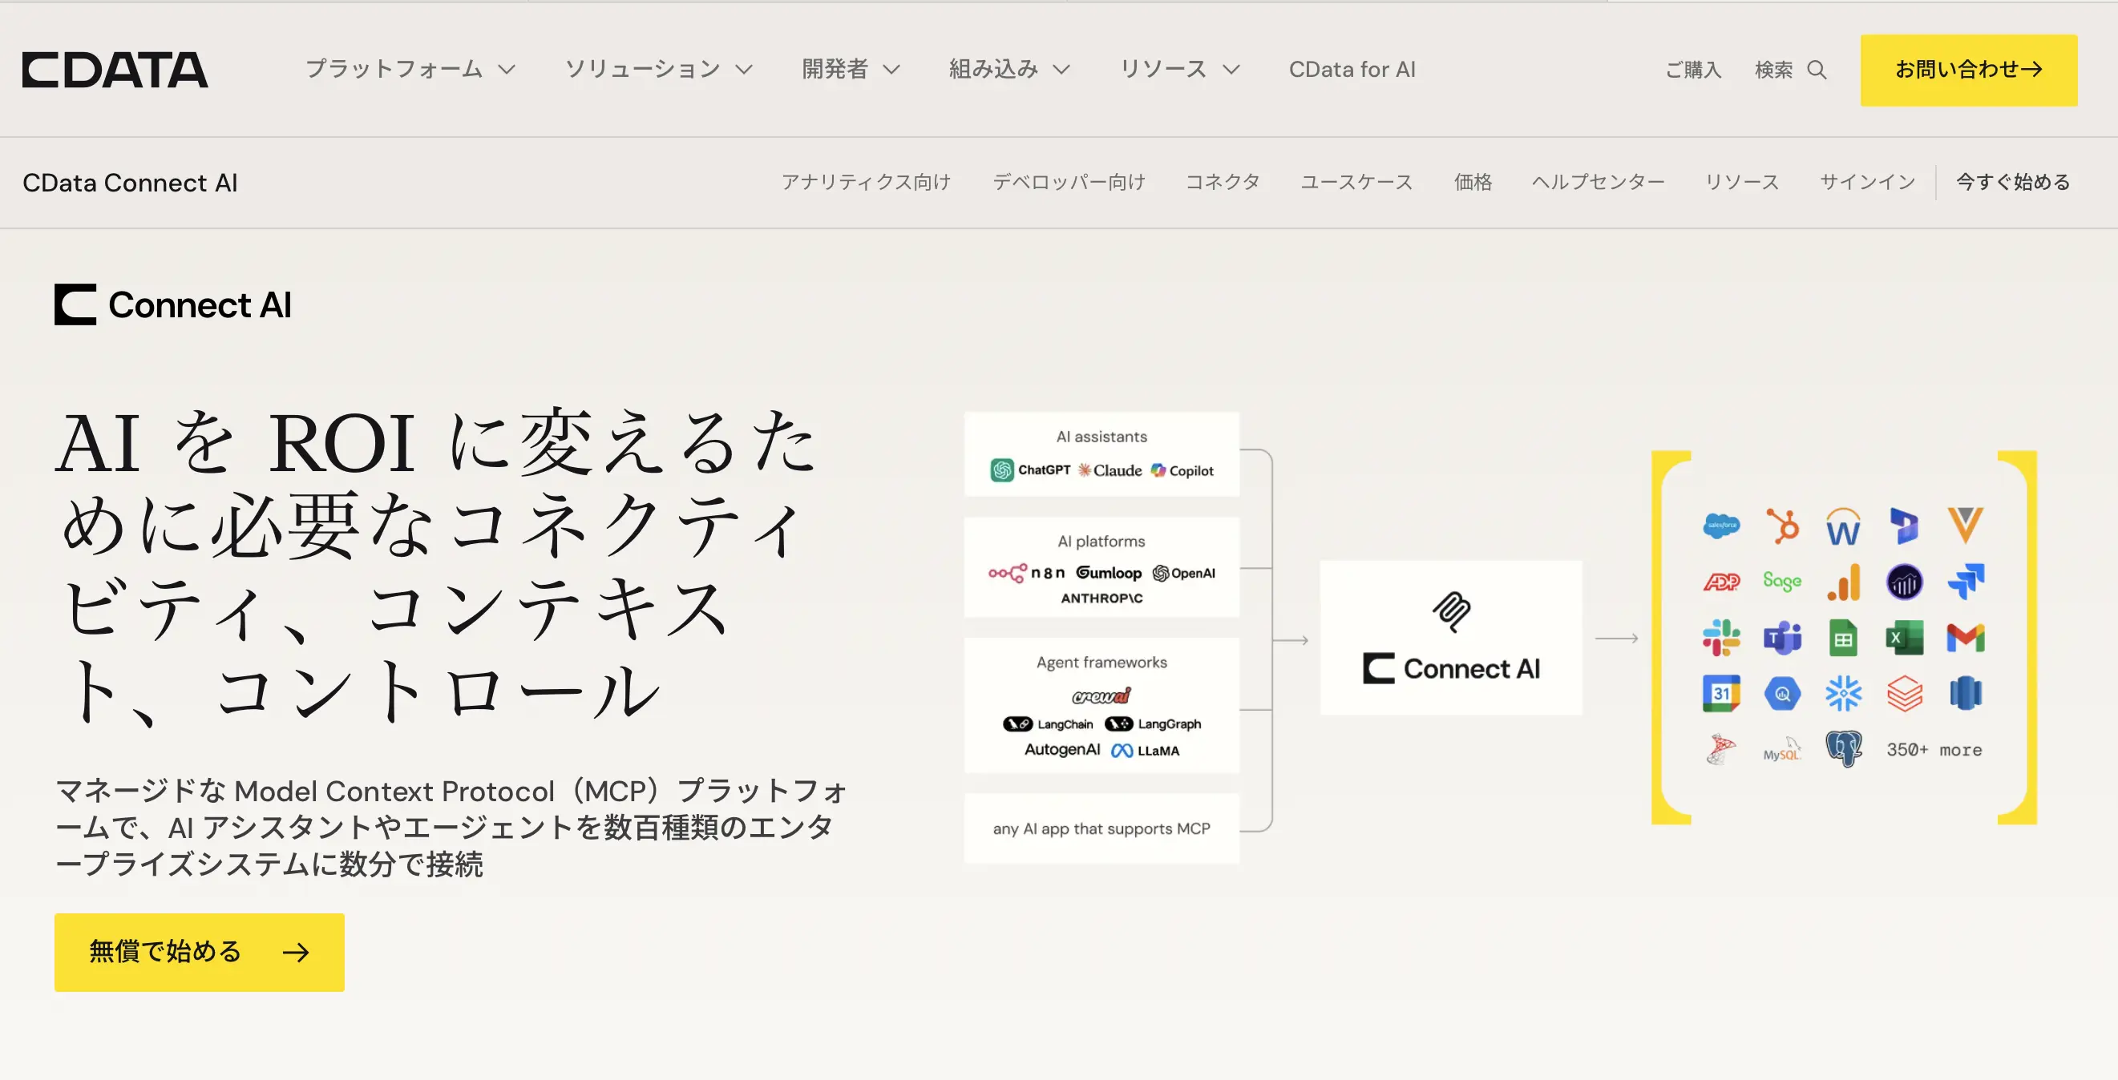The width and height of the screenshot is (2118, 1080).
Task: Open the コネクタ sub-navigation item
Action: 1223,183
